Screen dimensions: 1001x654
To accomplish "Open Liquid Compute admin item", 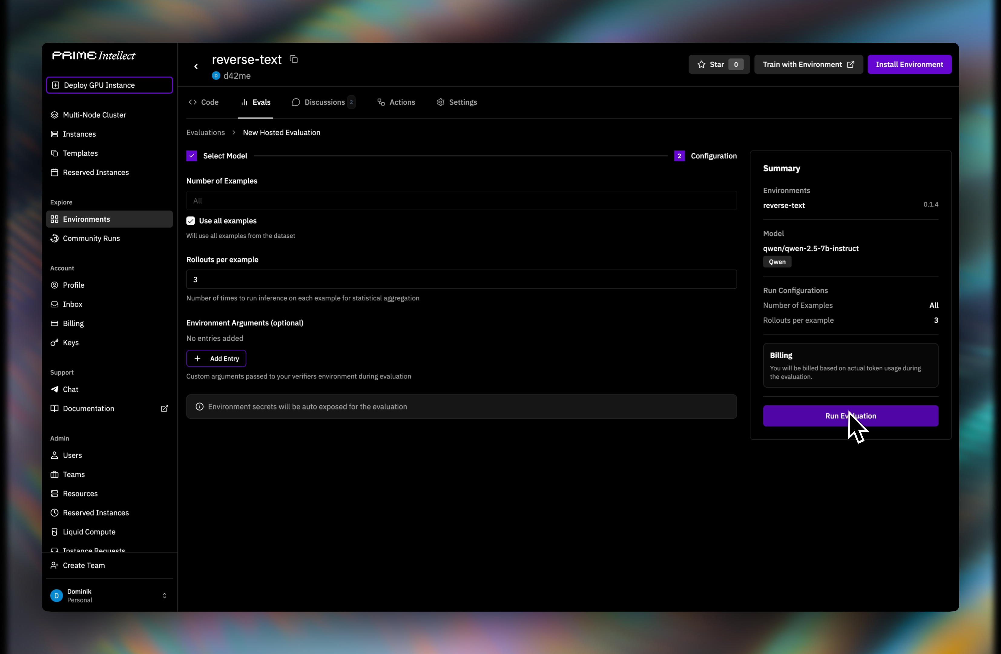I will pos(89,532).
